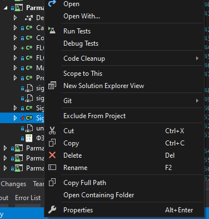This screenshot has height=219, width=209.
Task: Click the Run Tests flask icon
Action: 52,30
